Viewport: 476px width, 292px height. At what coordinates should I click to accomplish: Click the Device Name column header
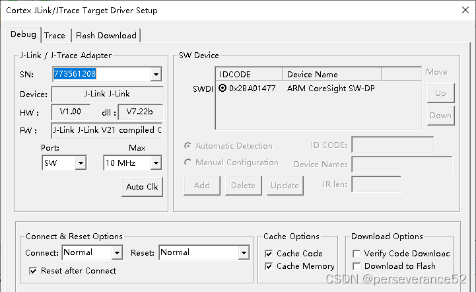[x=332, y=75]
